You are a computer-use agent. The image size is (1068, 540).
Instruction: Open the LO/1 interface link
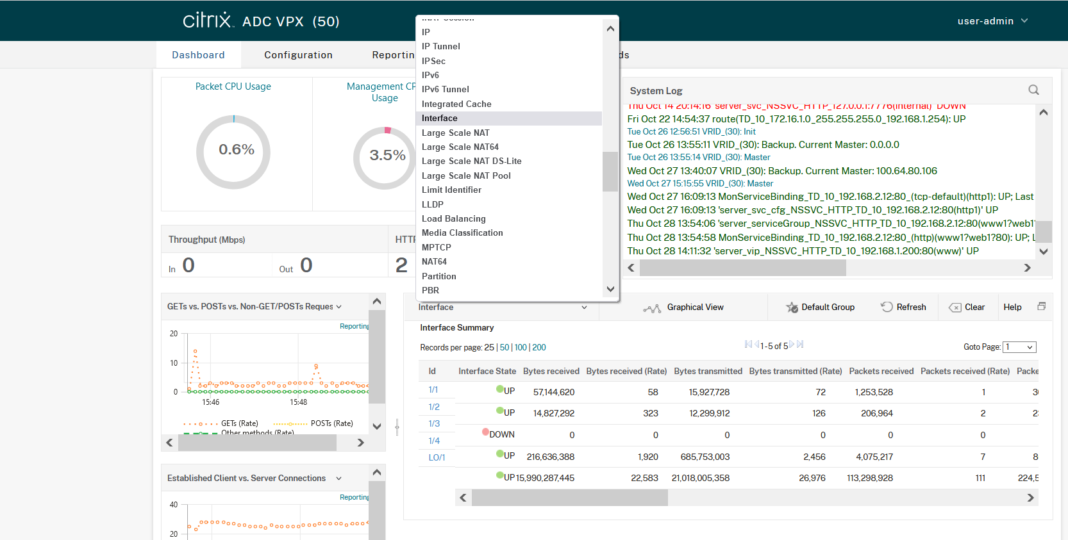click(x=437, y=457)
